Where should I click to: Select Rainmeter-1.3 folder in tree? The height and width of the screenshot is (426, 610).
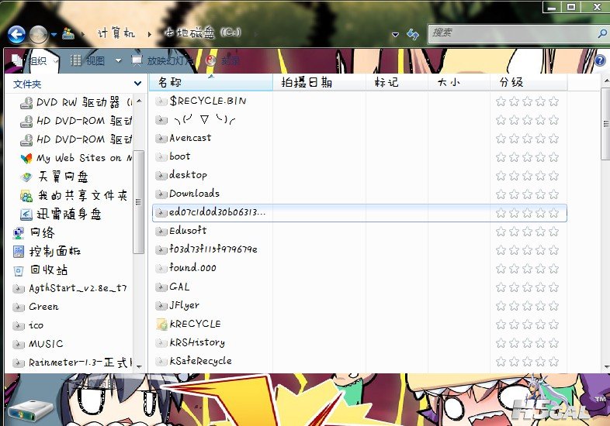[x=72, y=362]
